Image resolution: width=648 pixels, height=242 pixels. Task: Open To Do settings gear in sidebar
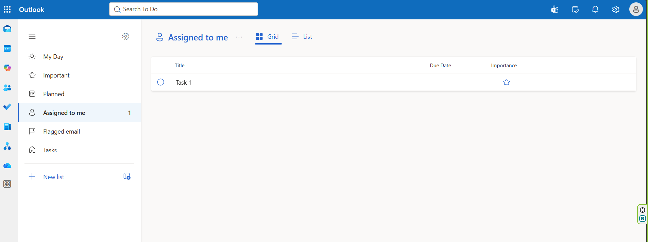(x=126, y=36)
